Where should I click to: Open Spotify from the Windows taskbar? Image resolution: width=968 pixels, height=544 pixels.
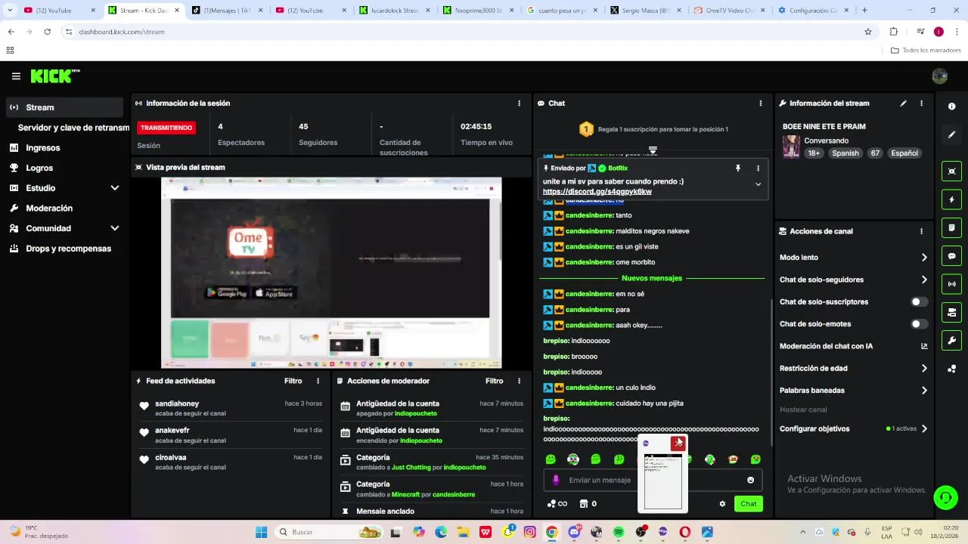pyautogui.click(x=619, y=532)
